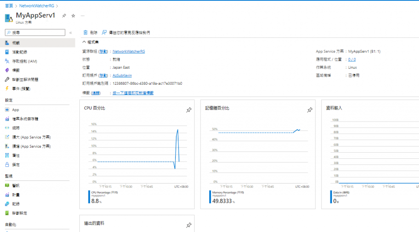Viewport: 419px width, 232px height.
Task: Collapse the sidebar menu with double chevron
Action: [70, 33]
